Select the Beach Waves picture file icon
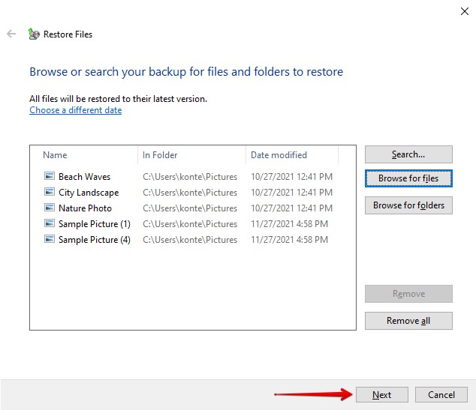The width and height of the screenshot is (476, 410). point(50,176)
